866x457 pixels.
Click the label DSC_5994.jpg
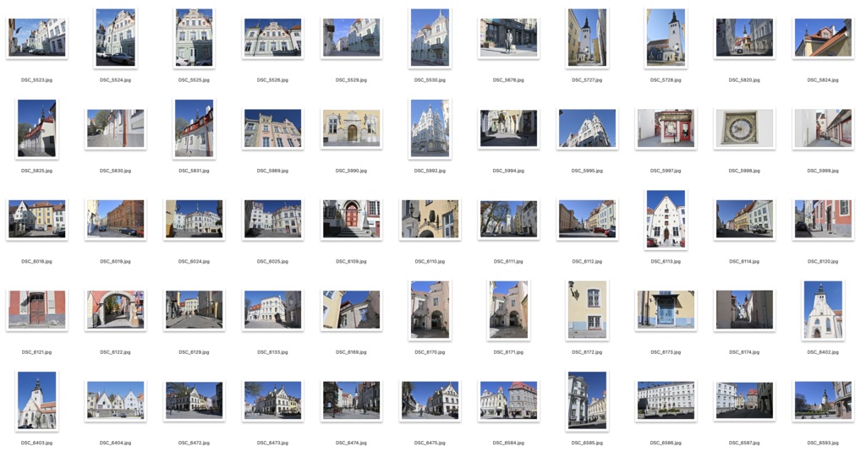coord(508,171)
